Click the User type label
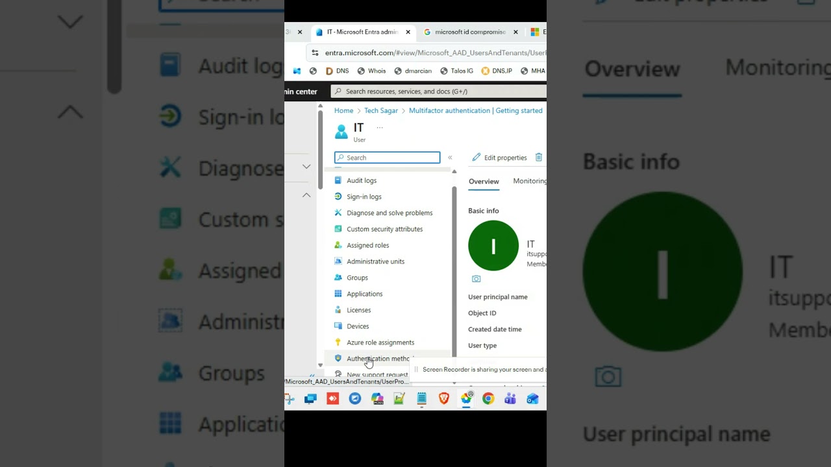This screenshot has height=467, width=831. (482, 346)
